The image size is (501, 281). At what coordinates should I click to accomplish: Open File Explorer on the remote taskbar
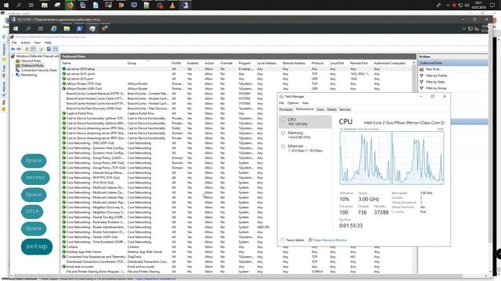[x=67, y=29]
